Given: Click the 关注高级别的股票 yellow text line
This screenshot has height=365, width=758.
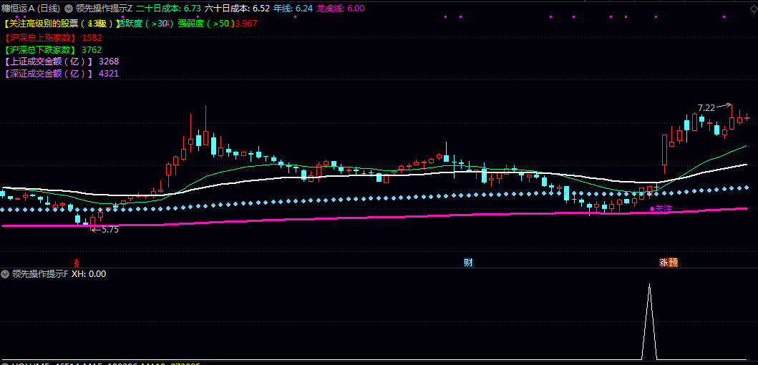Looking at the screenshot, I should (62, 23).
